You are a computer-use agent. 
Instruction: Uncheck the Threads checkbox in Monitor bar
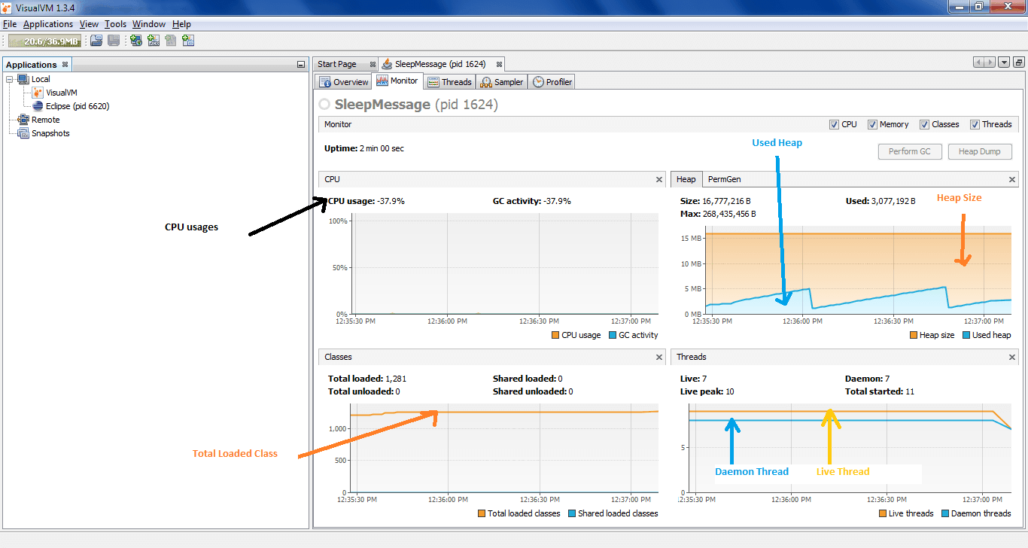975,124
